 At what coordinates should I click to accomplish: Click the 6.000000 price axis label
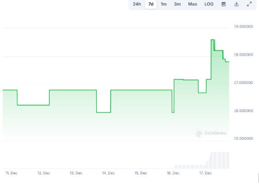pyautogui.click(x=243, y=111)
